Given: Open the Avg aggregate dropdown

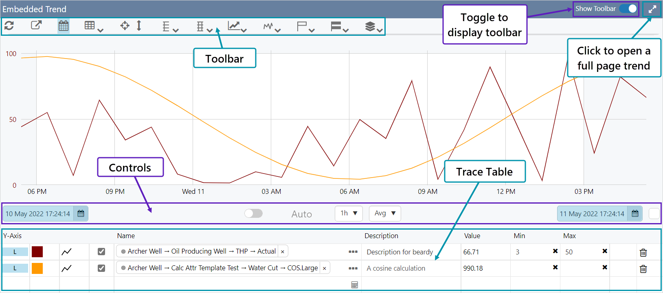Looking at the screenshot, I should click(385, 213).
